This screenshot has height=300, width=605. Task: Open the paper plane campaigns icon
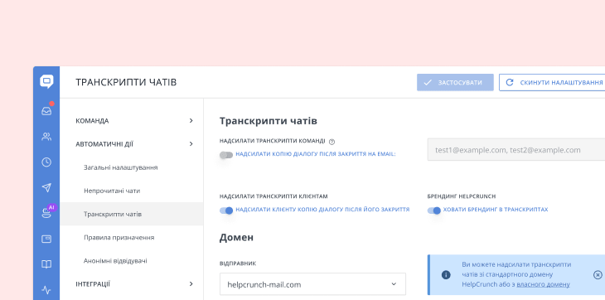(46, 188)
